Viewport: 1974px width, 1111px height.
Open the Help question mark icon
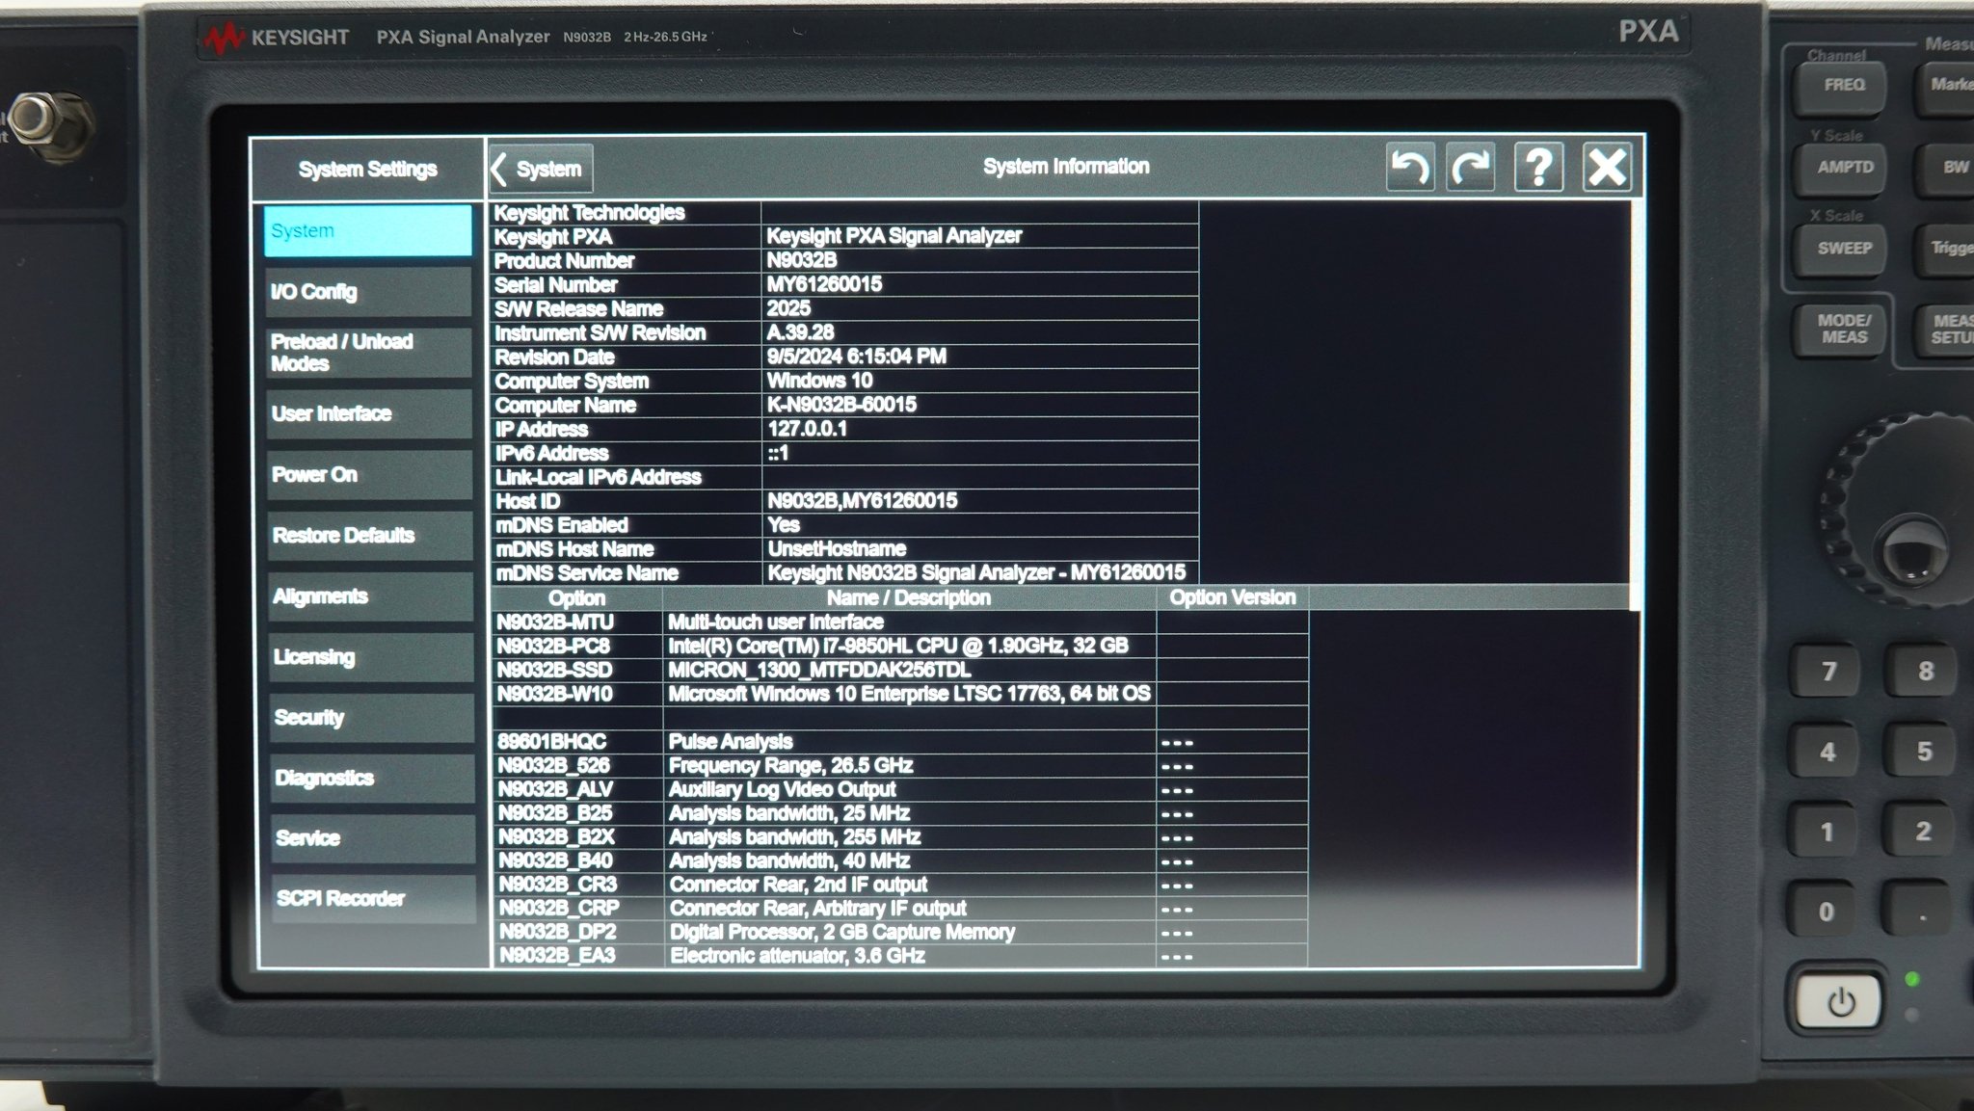1538,169
